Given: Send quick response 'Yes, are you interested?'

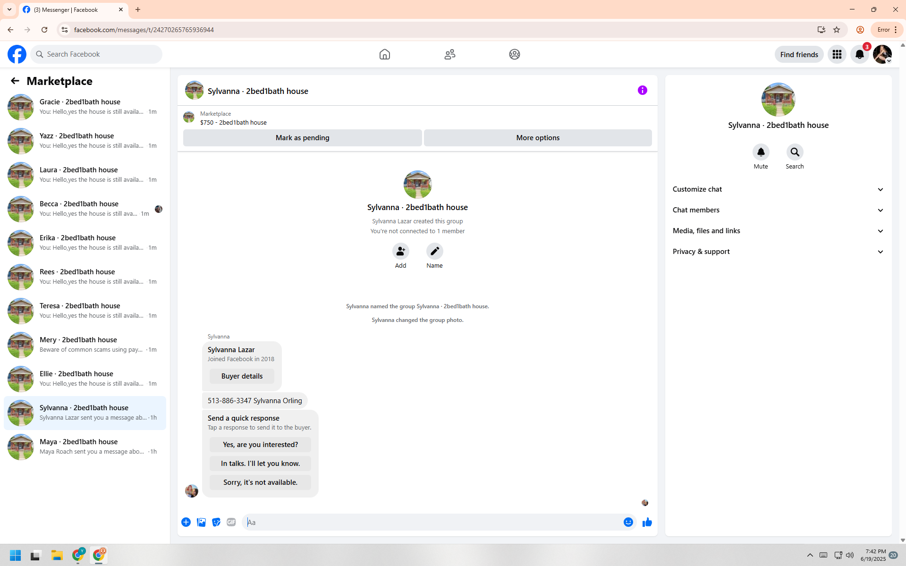Looking at the screenshot, I should click(260, 445).
